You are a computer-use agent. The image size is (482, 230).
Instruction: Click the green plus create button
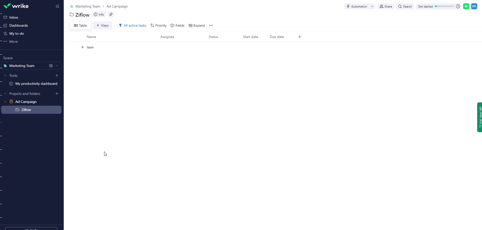pos(466,6)
